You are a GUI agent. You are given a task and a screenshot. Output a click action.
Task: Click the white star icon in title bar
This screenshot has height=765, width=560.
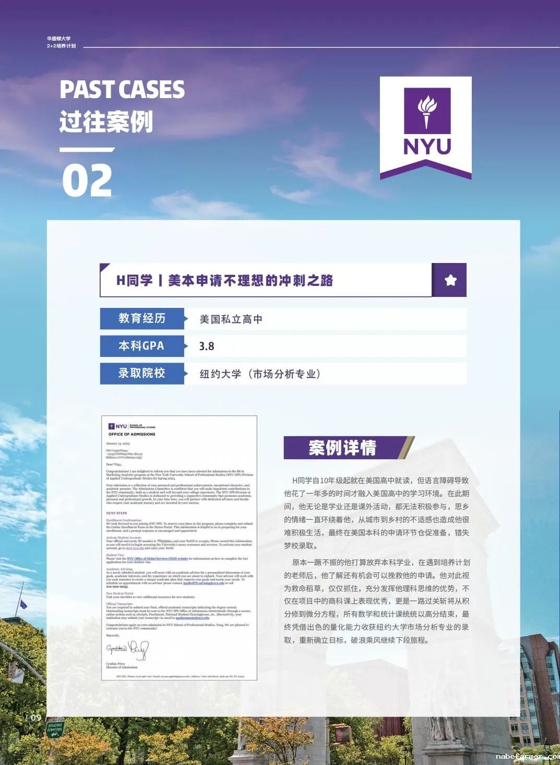pyautogui.click(x=450, y=280)
